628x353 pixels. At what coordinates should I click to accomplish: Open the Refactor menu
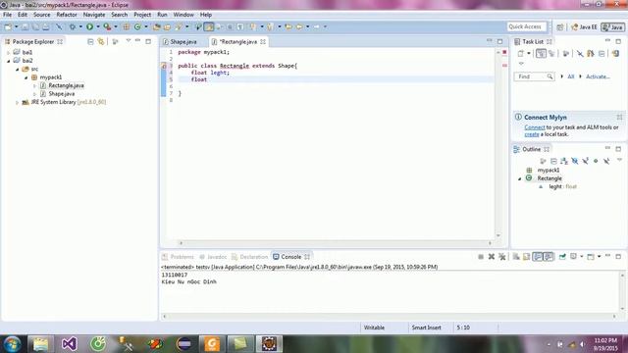pos(67,15)
